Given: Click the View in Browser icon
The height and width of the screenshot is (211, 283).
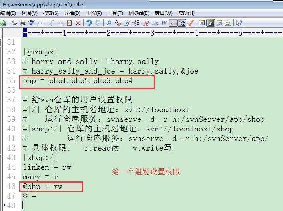Looking at the screenshot, I should 40,23.
